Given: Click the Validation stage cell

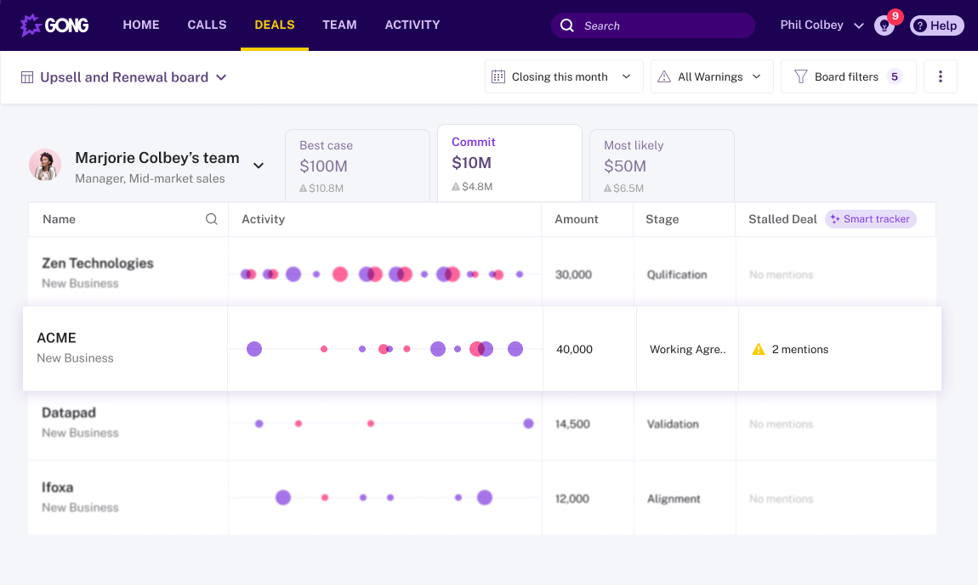Looking at the screenshot, I should click(673, 425).
